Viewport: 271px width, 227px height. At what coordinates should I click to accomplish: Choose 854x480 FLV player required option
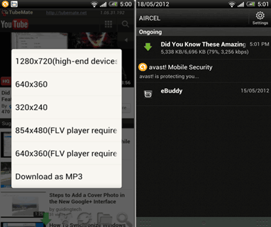point(66,130)
